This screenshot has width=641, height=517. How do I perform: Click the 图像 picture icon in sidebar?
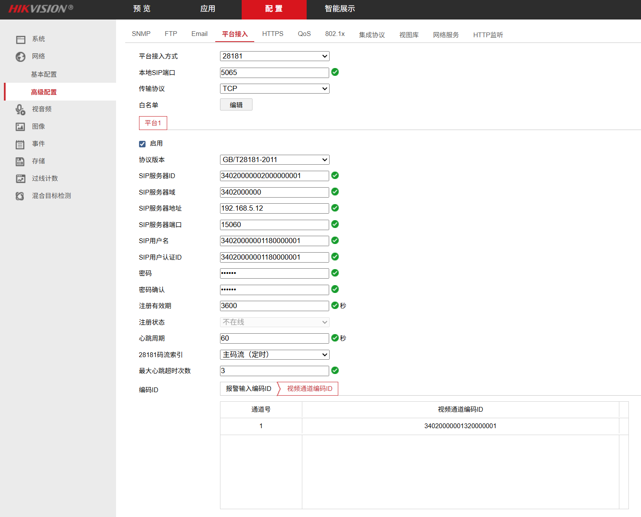[20, 127]
